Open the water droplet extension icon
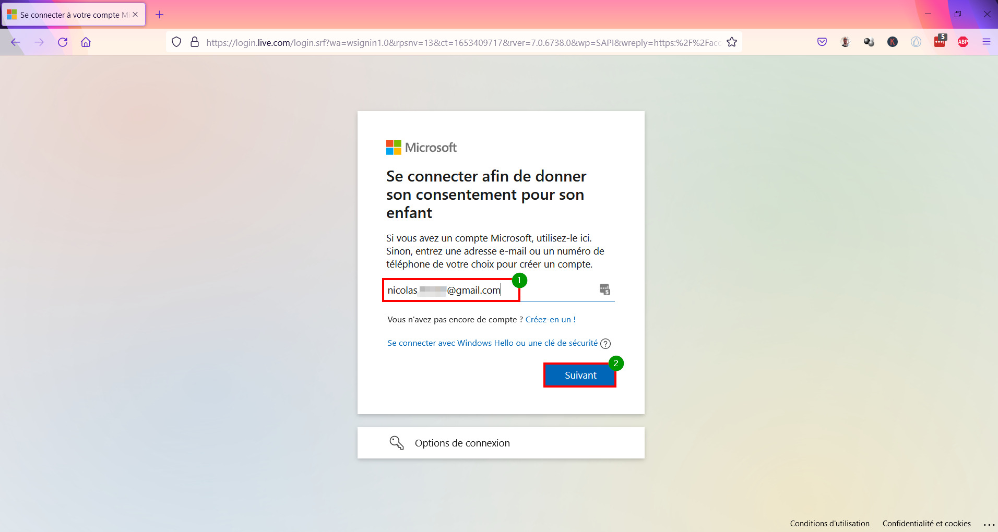Viewport: 998px width, 532px height. [916, 42]
